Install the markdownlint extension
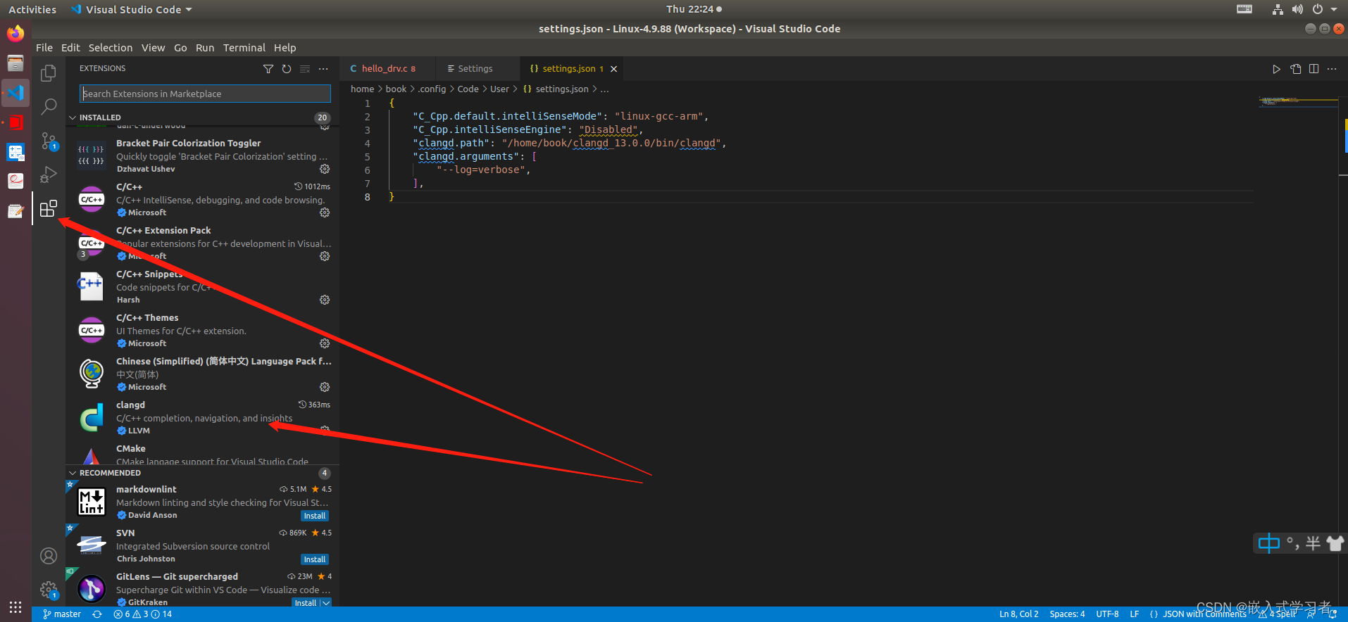Image resolution: width=1348 pixels, height=622 pixels. pos(315,516)
